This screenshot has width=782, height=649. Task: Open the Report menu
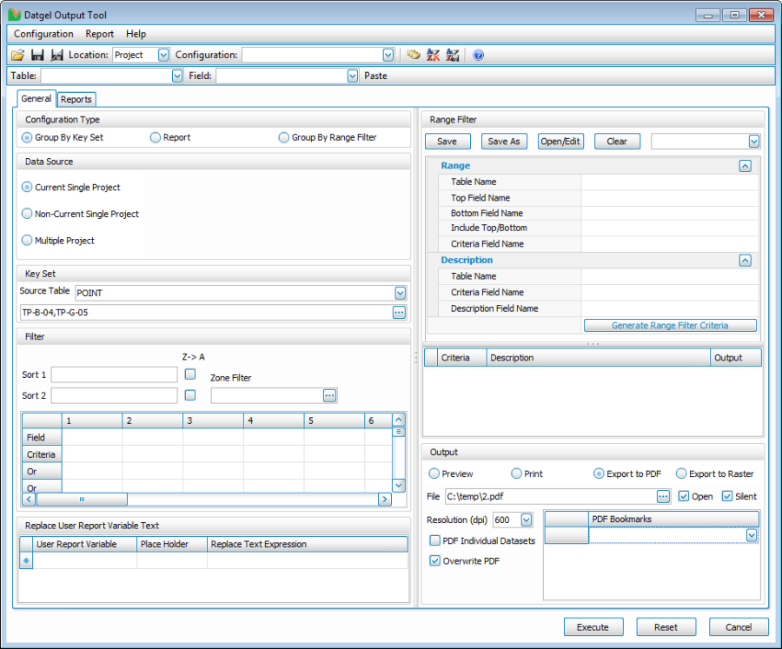point(99,34)
